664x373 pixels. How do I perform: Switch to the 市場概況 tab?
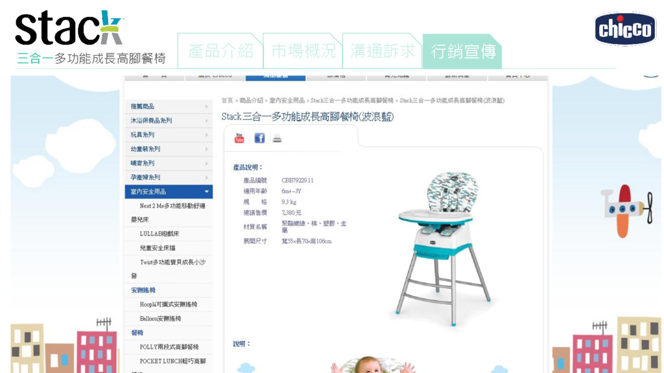click(x=303, y=51)
